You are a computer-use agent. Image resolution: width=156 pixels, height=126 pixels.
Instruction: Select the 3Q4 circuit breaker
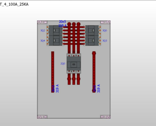(55, 41)
